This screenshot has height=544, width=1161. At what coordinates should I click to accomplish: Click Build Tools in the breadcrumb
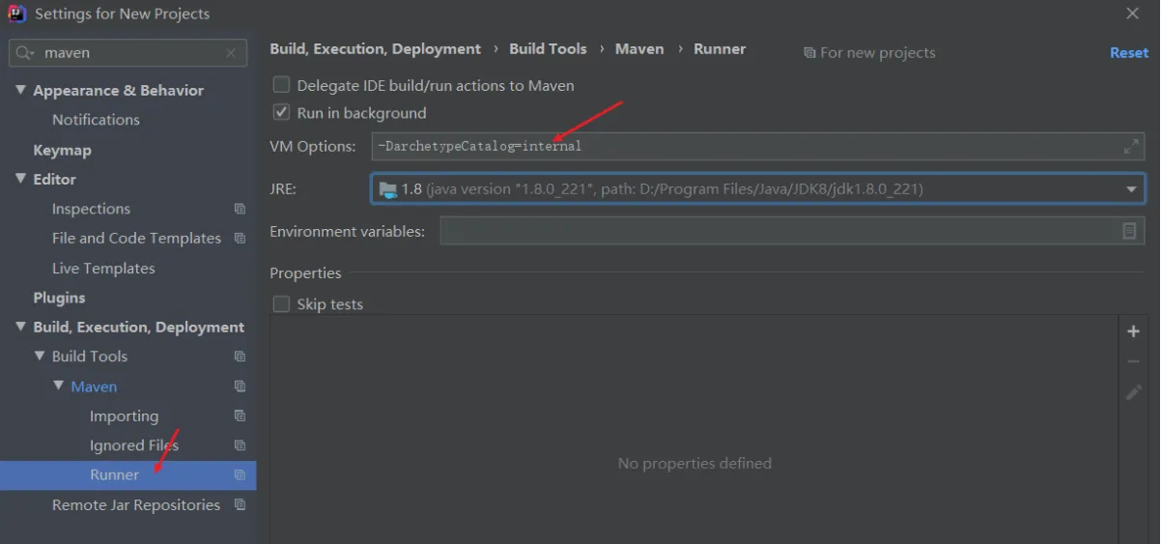point(548,48)
